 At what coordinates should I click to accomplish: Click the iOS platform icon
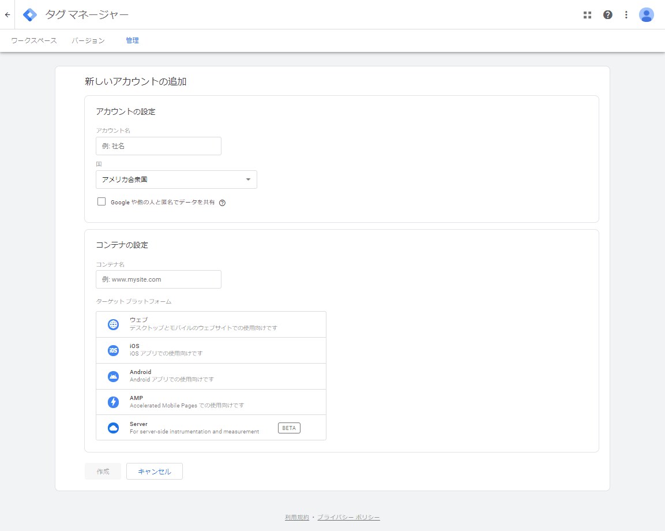[x=113, y=350]
